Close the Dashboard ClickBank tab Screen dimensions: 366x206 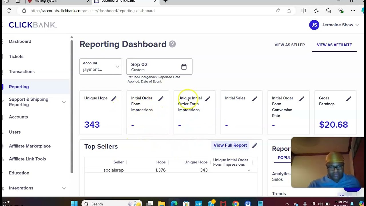[155, 1]
